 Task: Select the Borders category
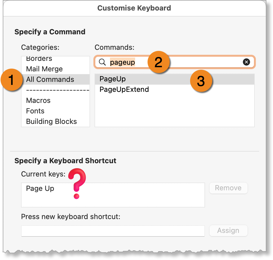click(56, 59)
